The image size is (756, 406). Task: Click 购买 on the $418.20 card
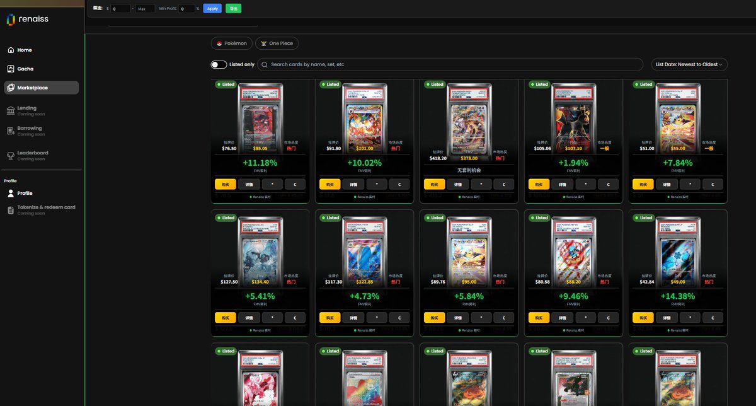coord(435,184)
